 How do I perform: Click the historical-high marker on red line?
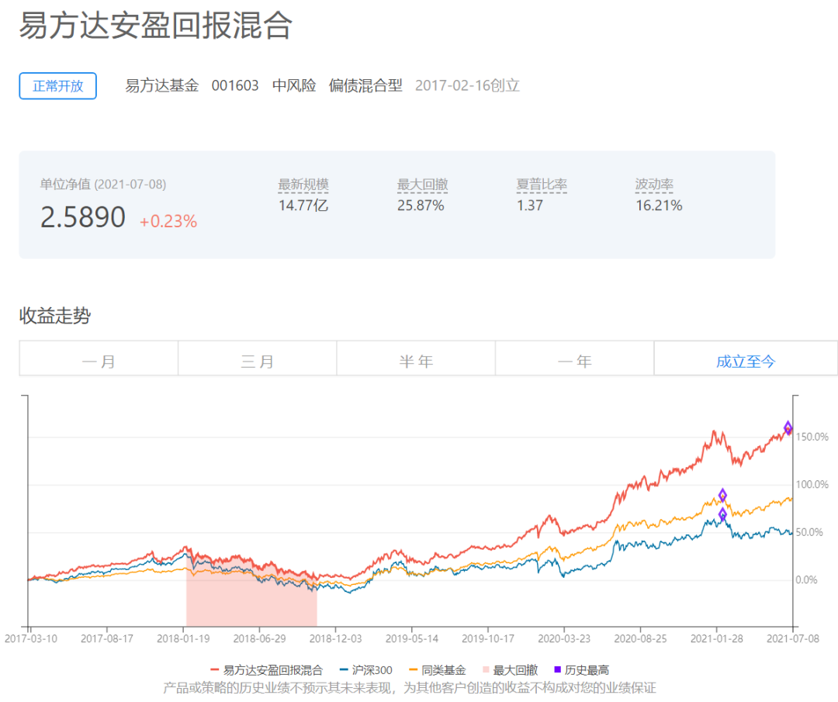point(788,427)
